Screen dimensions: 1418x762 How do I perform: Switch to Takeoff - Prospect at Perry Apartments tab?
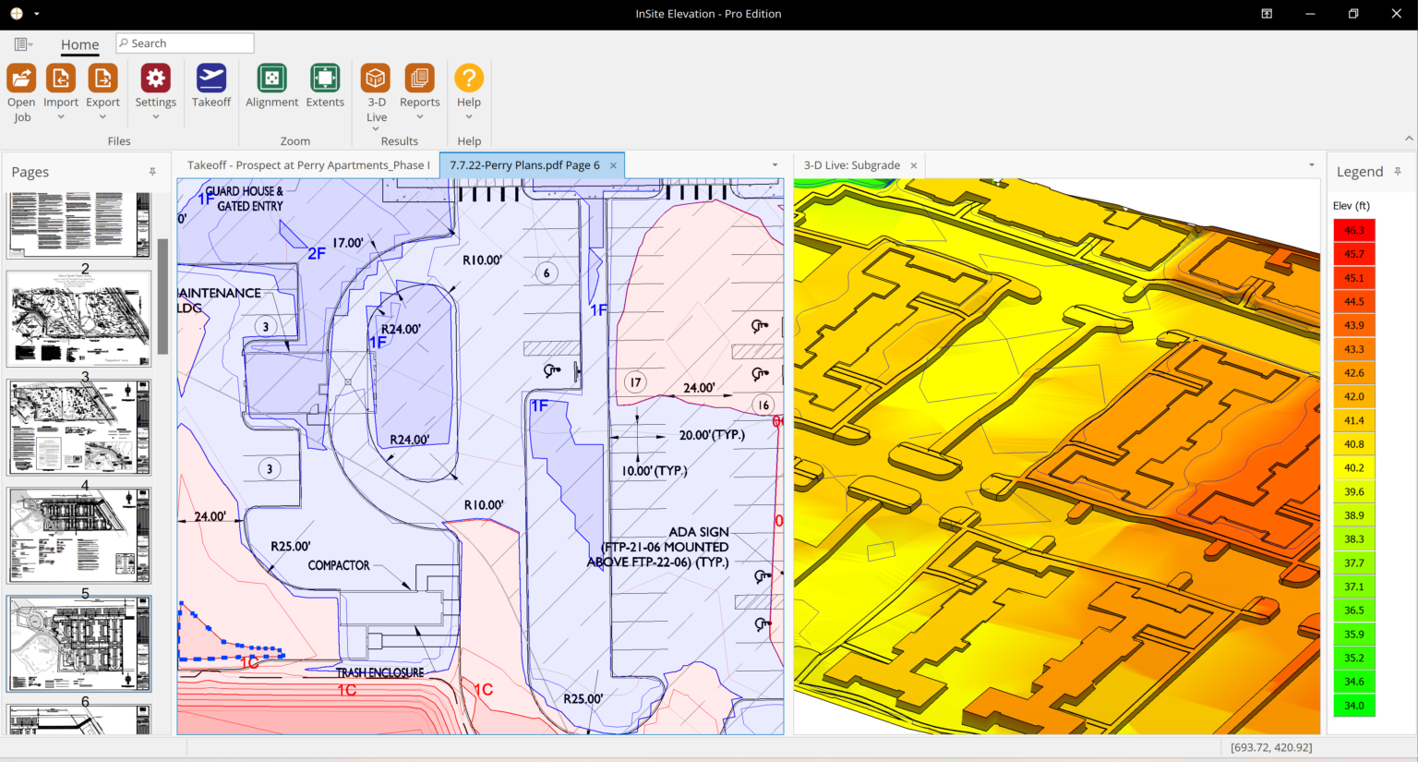pos(308,165)
